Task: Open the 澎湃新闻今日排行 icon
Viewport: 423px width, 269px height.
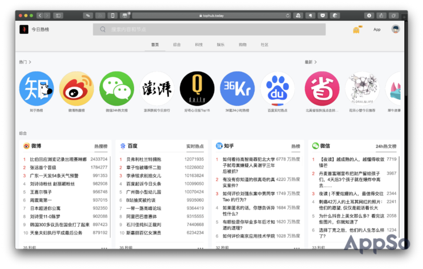Action: pyautogui.click(x=157, y=88)
